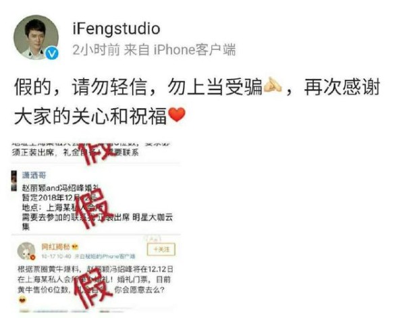Viewport: 405px width, 318px height.
Task: Click the 网红揭秘 rabbit avatar
Action: pyautogui.click(x=26, y=251)
